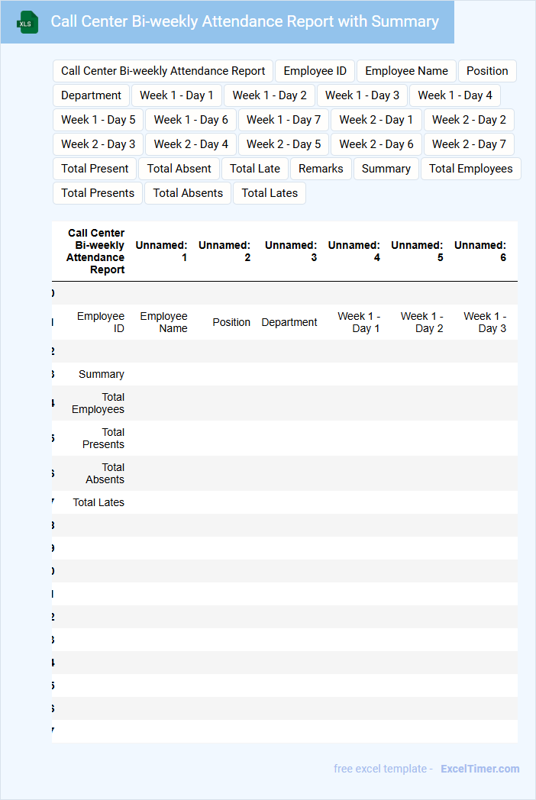Click the 'Week 1 - Day 5' tag
The image size is (536, 800).
pos(98,120)
